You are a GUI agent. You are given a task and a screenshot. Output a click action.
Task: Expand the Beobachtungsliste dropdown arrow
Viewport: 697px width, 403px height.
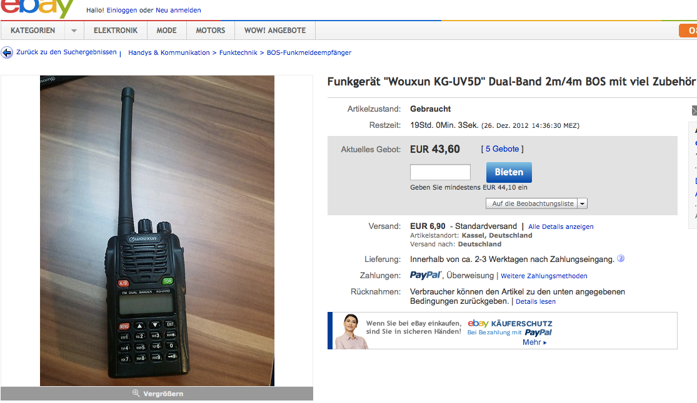point(583,203)
